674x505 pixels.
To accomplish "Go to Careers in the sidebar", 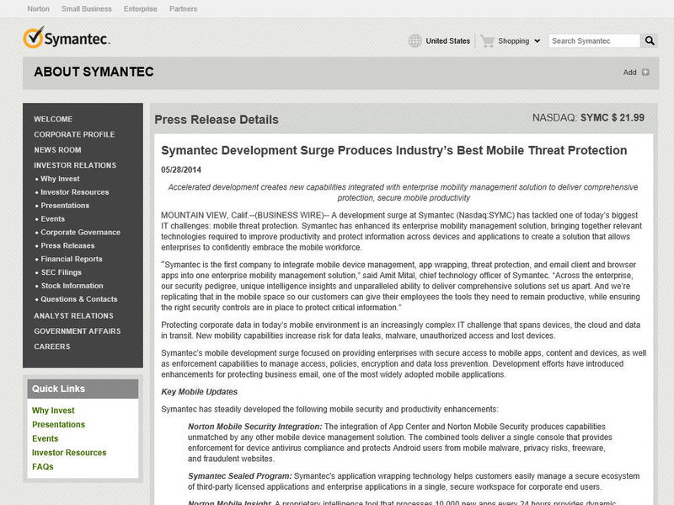I will [51, 347].
